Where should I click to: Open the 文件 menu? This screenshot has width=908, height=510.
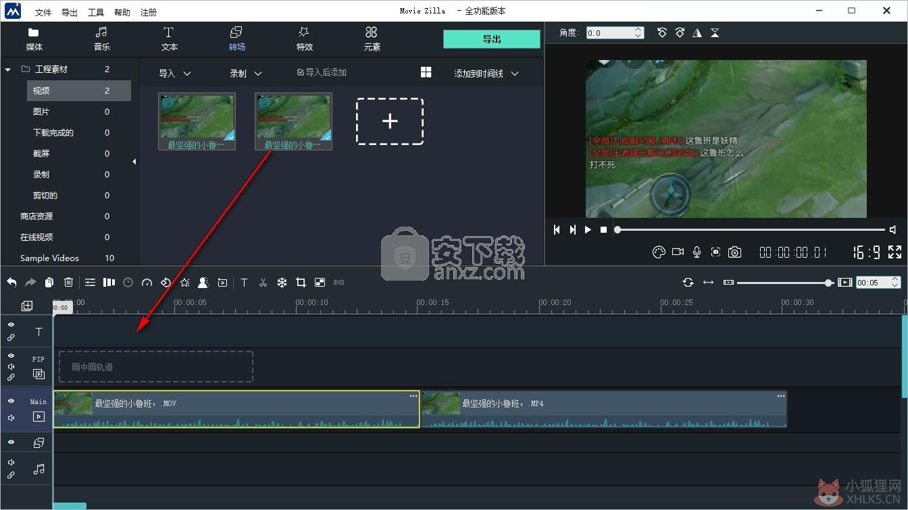43,12
